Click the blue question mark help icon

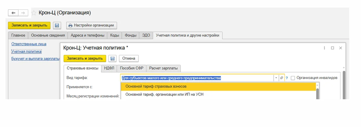287,78
